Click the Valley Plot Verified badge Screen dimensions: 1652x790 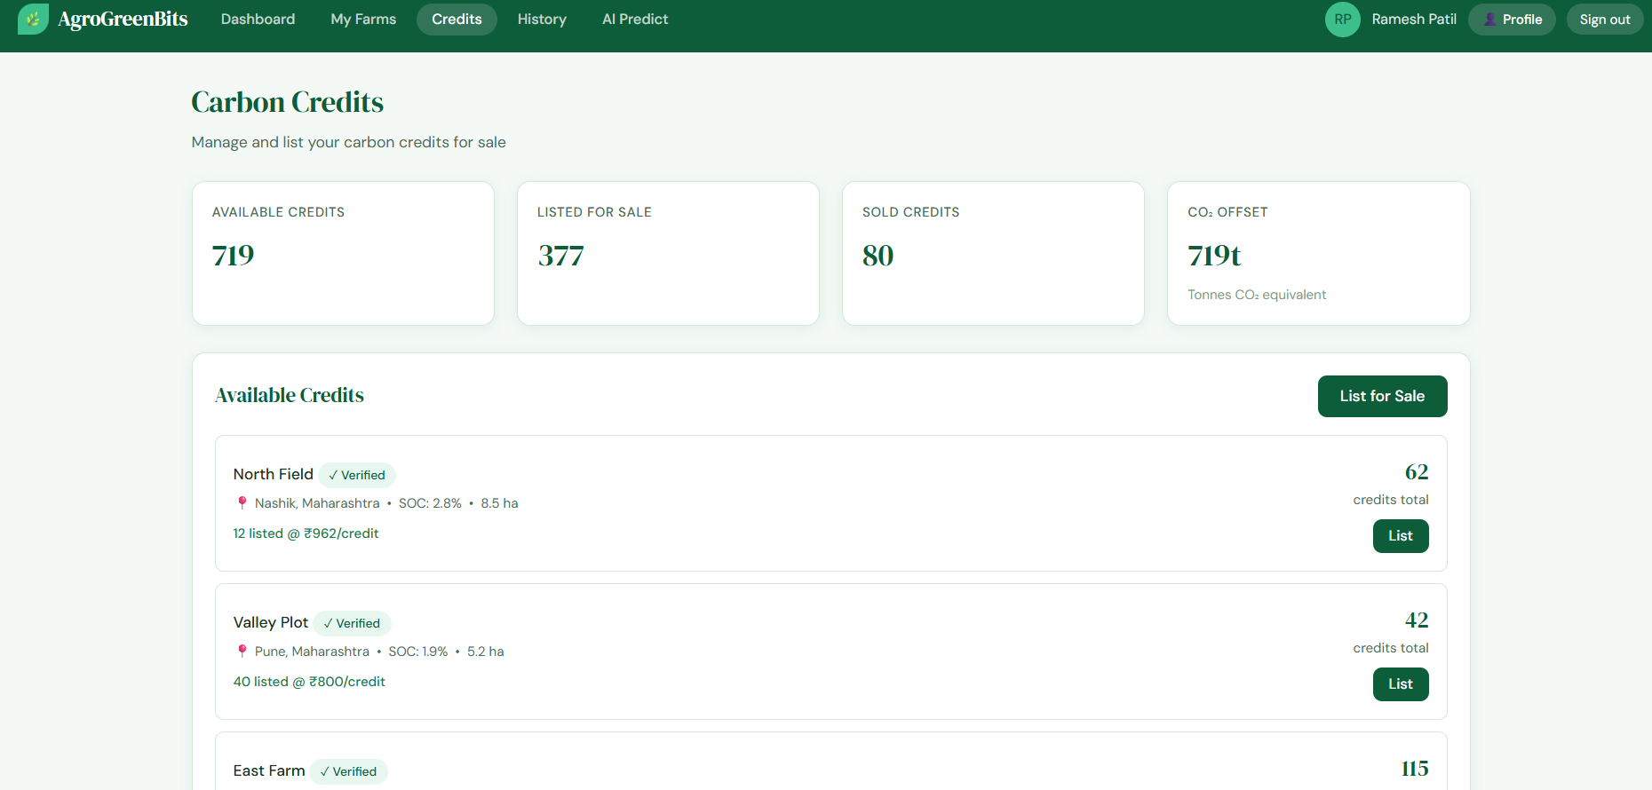point(352,623)
